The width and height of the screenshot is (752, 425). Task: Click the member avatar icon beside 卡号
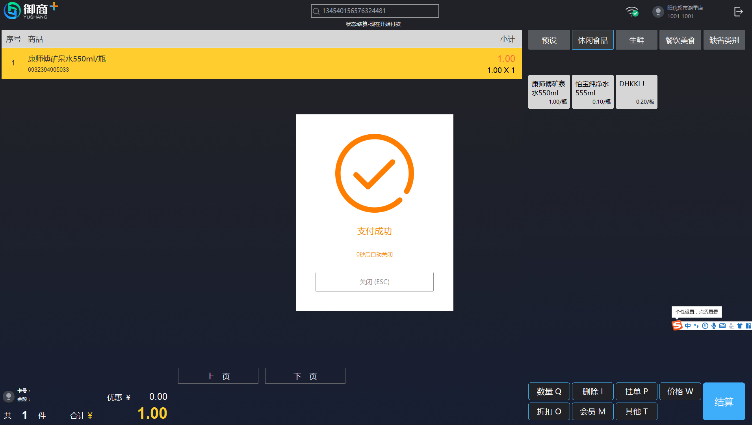tap(8, 396)
